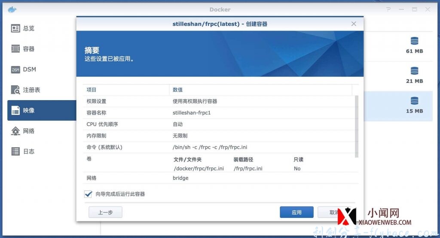Select the 内存限制 row label
440x238 pixels.
pyautogui.click(x=96, y=136)
